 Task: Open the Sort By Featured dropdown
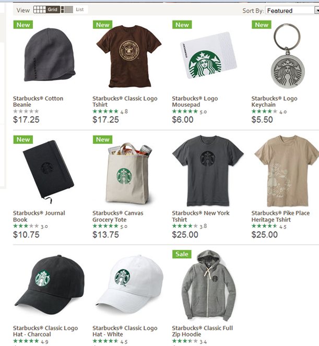coord(292,10)
